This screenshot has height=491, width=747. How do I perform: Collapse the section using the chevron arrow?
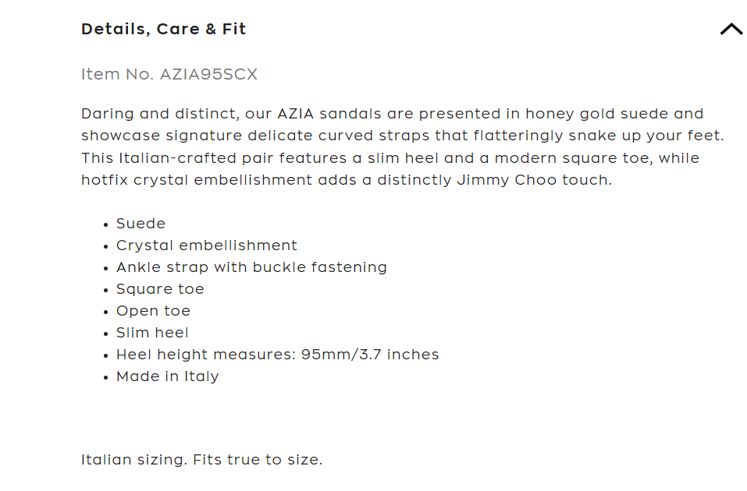tap(731, 30)
